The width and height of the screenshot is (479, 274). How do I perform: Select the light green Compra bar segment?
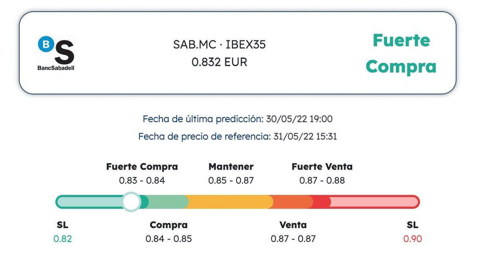pos(168,202)
